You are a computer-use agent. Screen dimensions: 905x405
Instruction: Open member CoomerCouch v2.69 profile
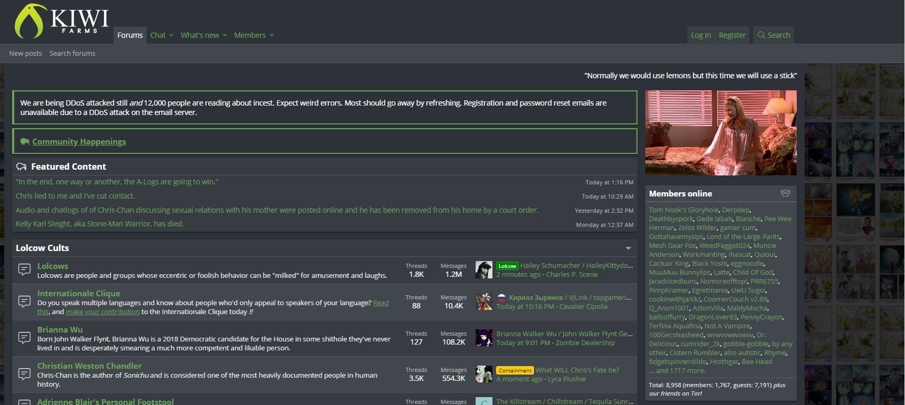click(736, 299)
